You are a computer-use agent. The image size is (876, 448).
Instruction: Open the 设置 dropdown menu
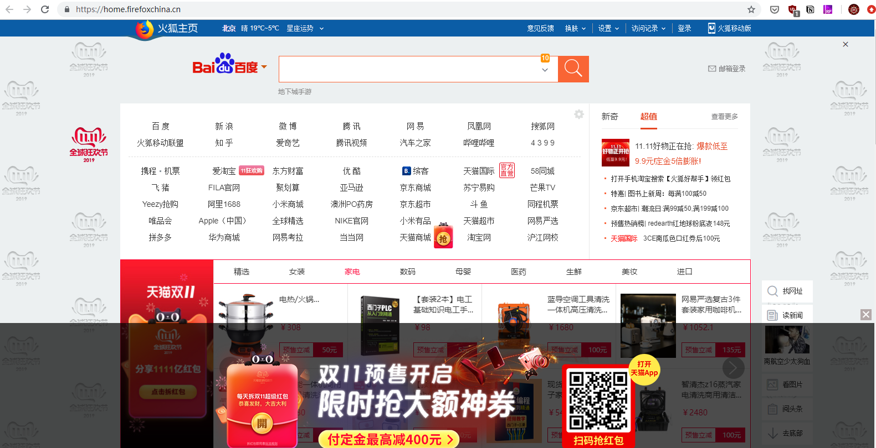click(x=608, y=28)
